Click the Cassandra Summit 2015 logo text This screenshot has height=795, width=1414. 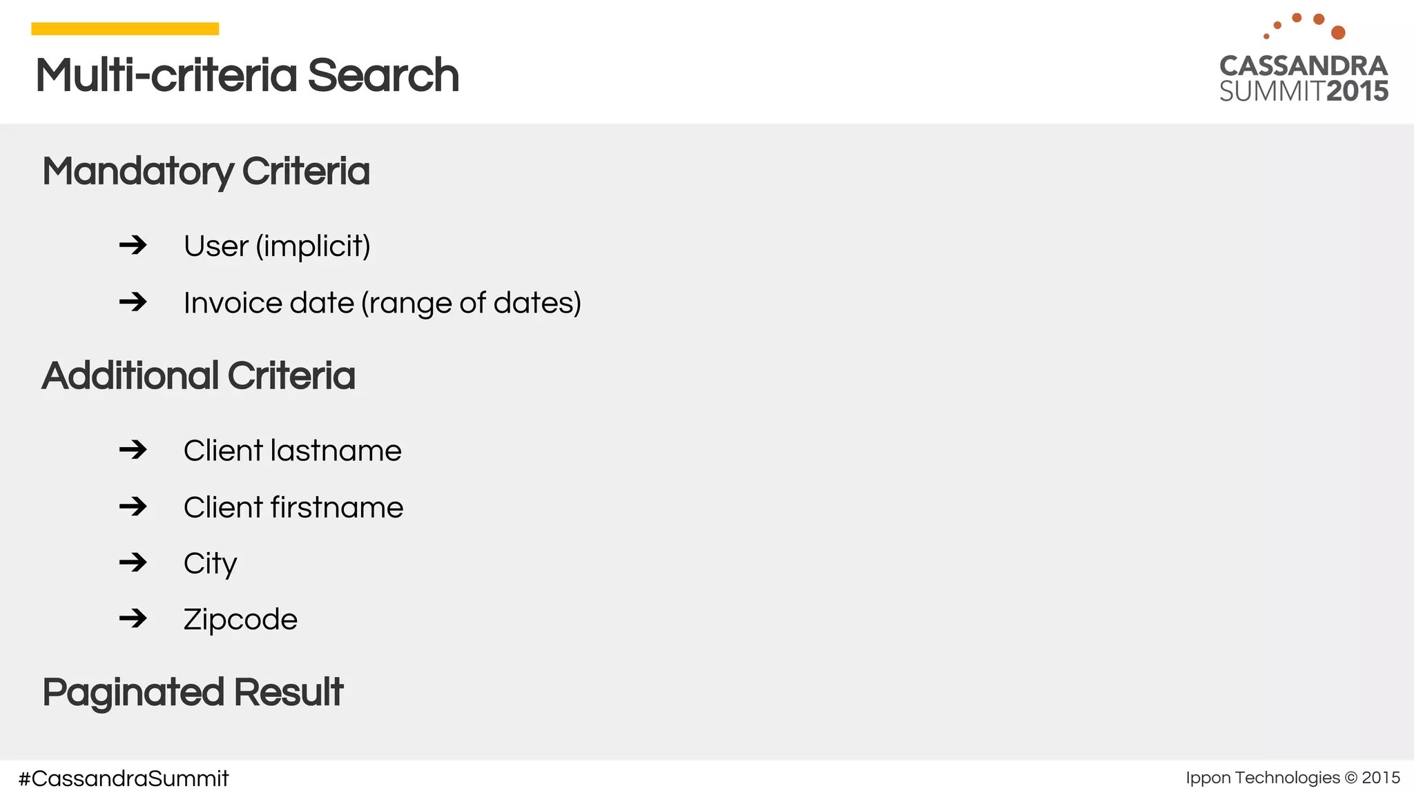tap(1304, 79)
